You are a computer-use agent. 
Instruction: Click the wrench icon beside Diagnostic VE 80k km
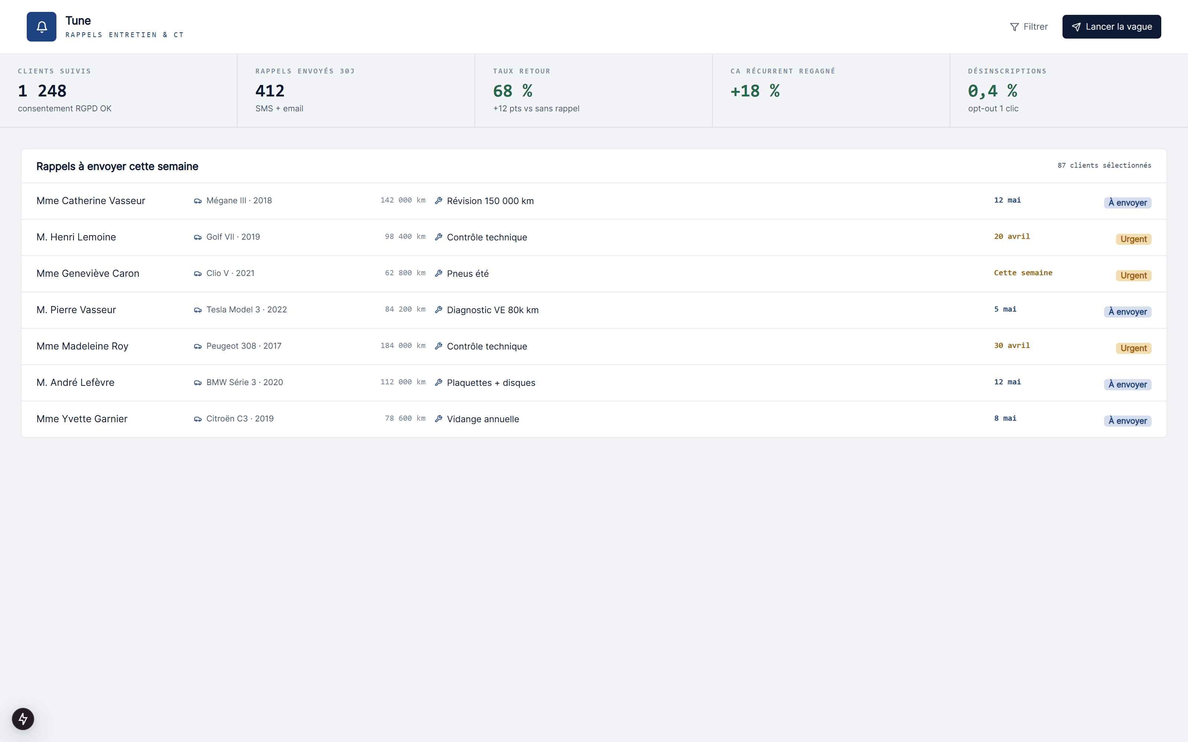439,310
